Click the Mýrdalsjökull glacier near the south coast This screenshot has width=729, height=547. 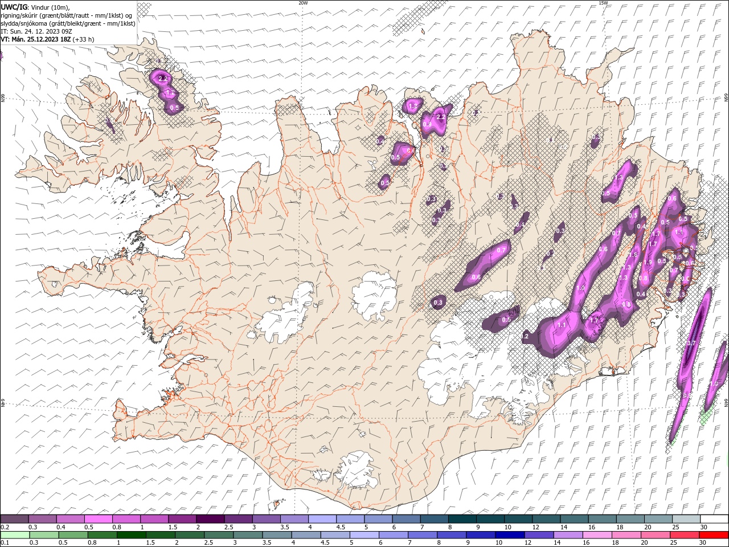click(x=357, y=470)
